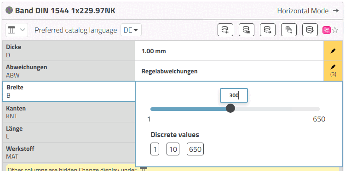
Task: Toggle the favorite star icon
Action: coord(335,30)
